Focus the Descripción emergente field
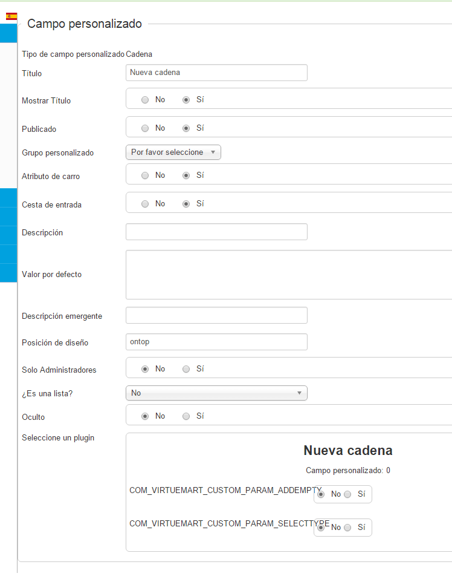452x579 pixels. (216, 315)
